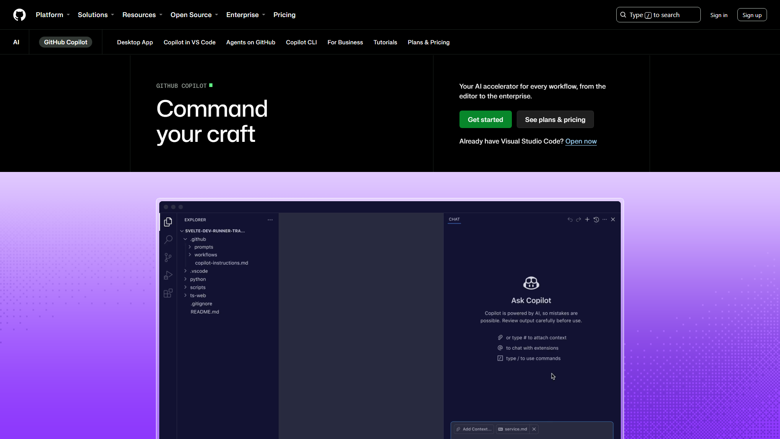This screenshot has height=439, width=780.
Task: Click the @ extensions icon in chat hints
Action: click(x=500, y=348)
